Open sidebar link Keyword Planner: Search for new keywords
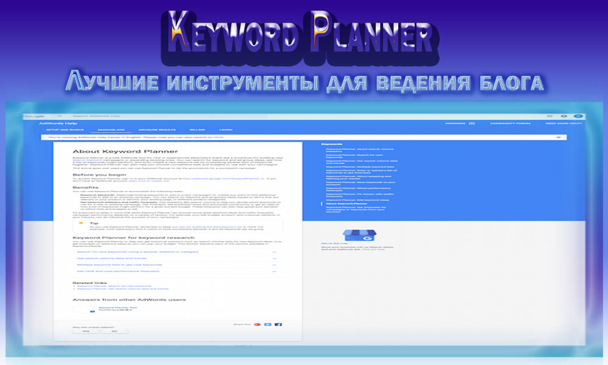Viewport: 608px width, 365px height. 354,156
